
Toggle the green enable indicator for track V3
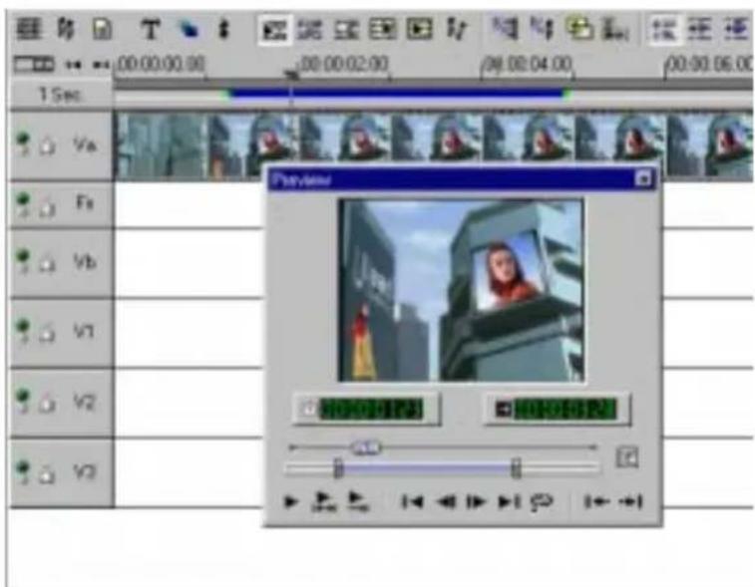(23, 471)
